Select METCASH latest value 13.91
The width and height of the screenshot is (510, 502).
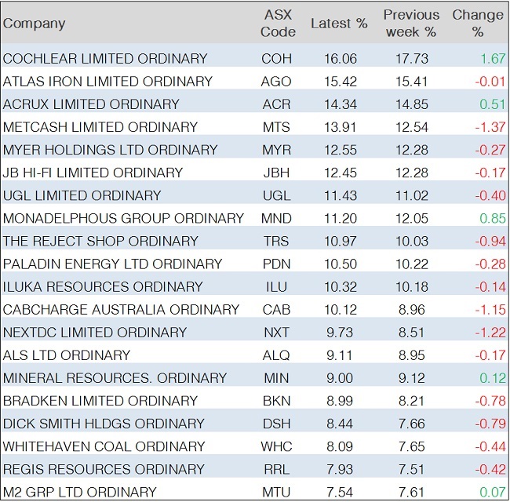point(339,127)
